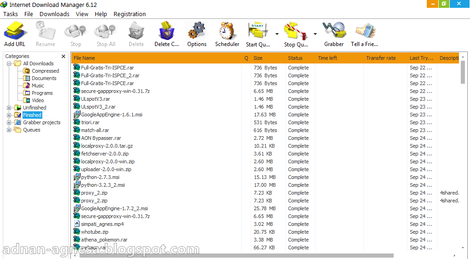Sort by the Size column header
This screenshot has width=470, height=259.
(x=268, y=58)
